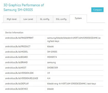The width and height of the screenshot is (108, 93).
Task: Click the SDK value '19'
Action: [48, 73]
